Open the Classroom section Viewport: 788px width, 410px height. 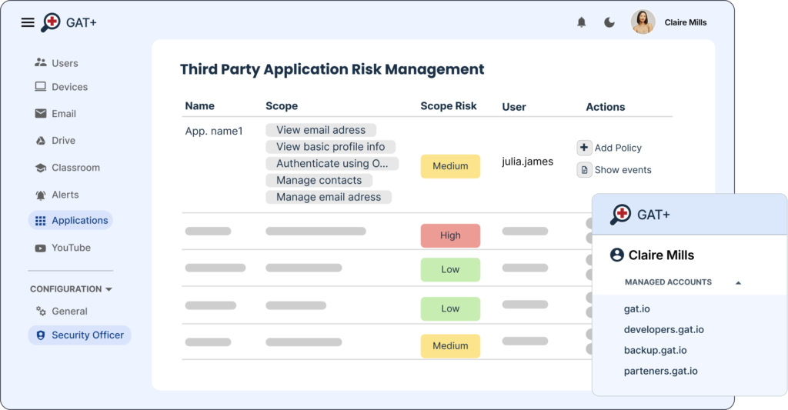click(x=68, y=168)
